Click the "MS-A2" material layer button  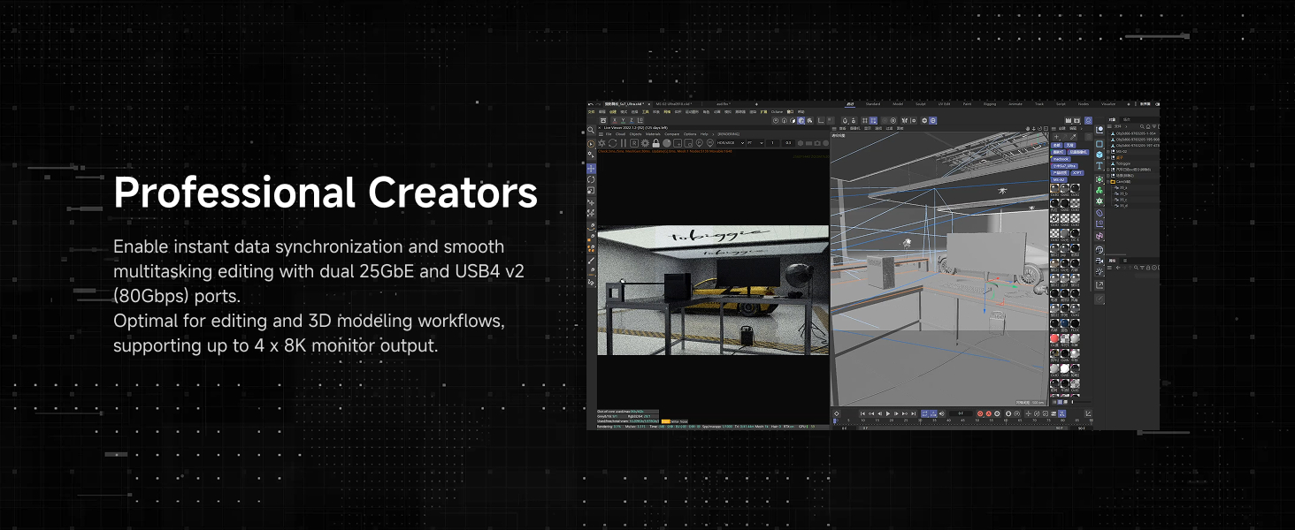click(1058, 179)
